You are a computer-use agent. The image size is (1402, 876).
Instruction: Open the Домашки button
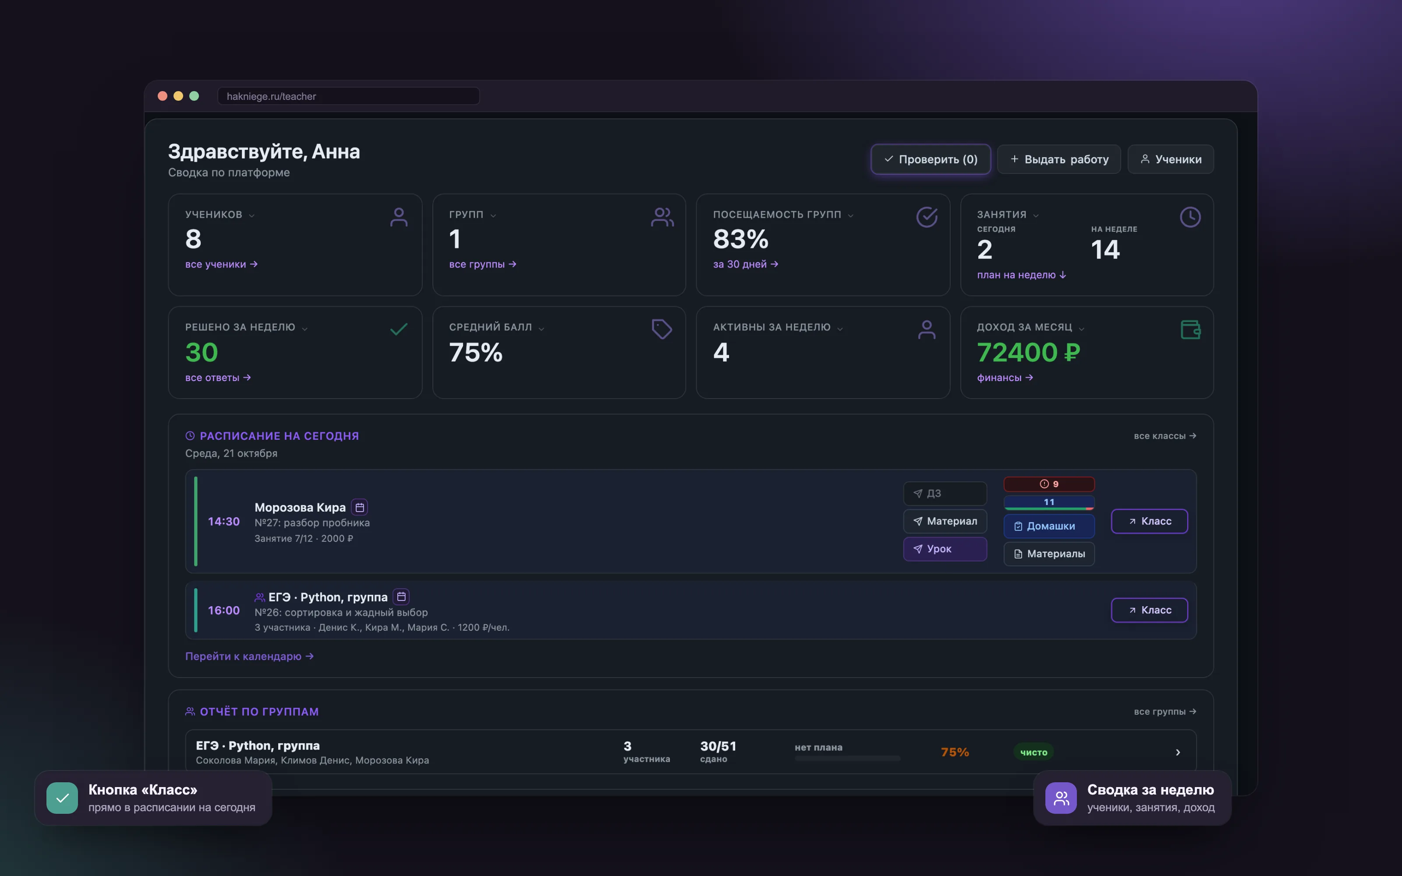point(1049,526)
